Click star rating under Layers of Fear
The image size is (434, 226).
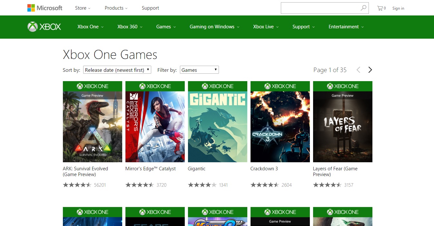(x=327, y=185)
